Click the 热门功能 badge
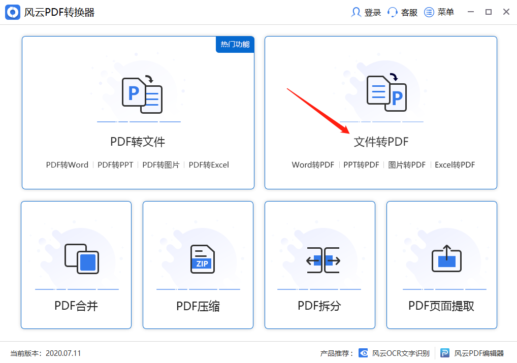The width and height of the screenshot is (517, 363). coord(235,44)
